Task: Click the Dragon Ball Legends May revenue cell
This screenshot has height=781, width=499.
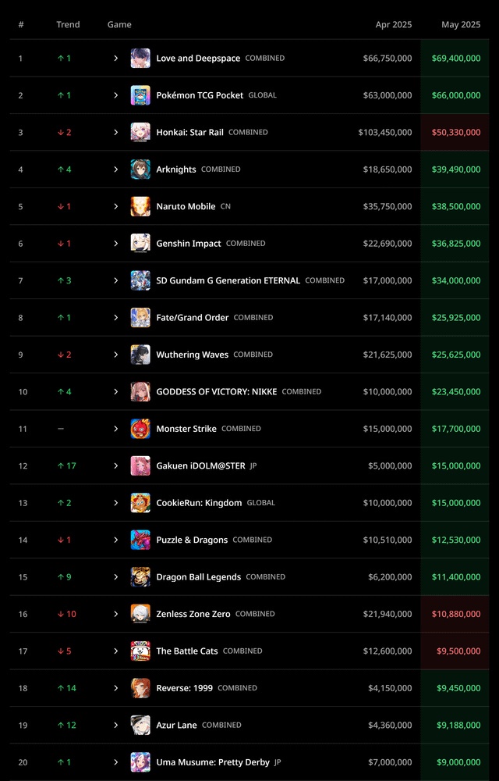Action: (456, 577)
